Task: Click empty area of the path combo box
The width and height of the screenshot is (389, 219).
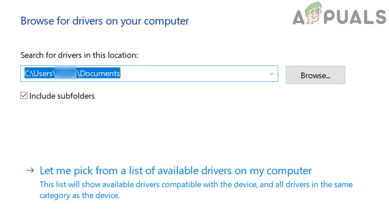Action: pyautogui.click(x=195, y=74)
